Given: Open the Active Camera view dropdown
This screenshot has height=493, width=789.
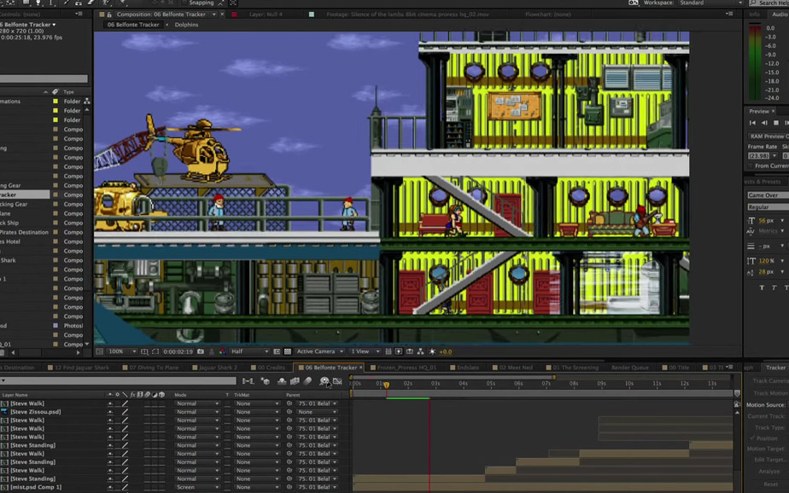Looking at the screenshot, I should (x=319, y=351).
